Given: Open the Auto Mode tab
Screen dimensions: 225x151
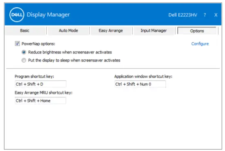Looking at the screenshot, I should tap(68, 31).
